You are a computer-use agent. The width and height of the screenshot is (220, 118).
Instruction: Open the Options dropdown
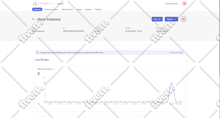[171, 19]
